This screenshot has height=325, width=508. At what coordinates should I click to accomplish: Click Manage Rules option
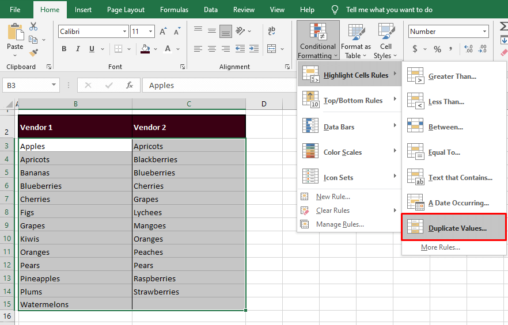(349, 224)
